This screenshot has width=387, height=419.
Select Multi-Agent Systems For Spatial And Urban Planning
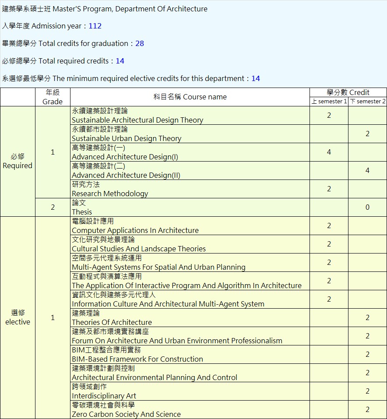tap(190, 263)
